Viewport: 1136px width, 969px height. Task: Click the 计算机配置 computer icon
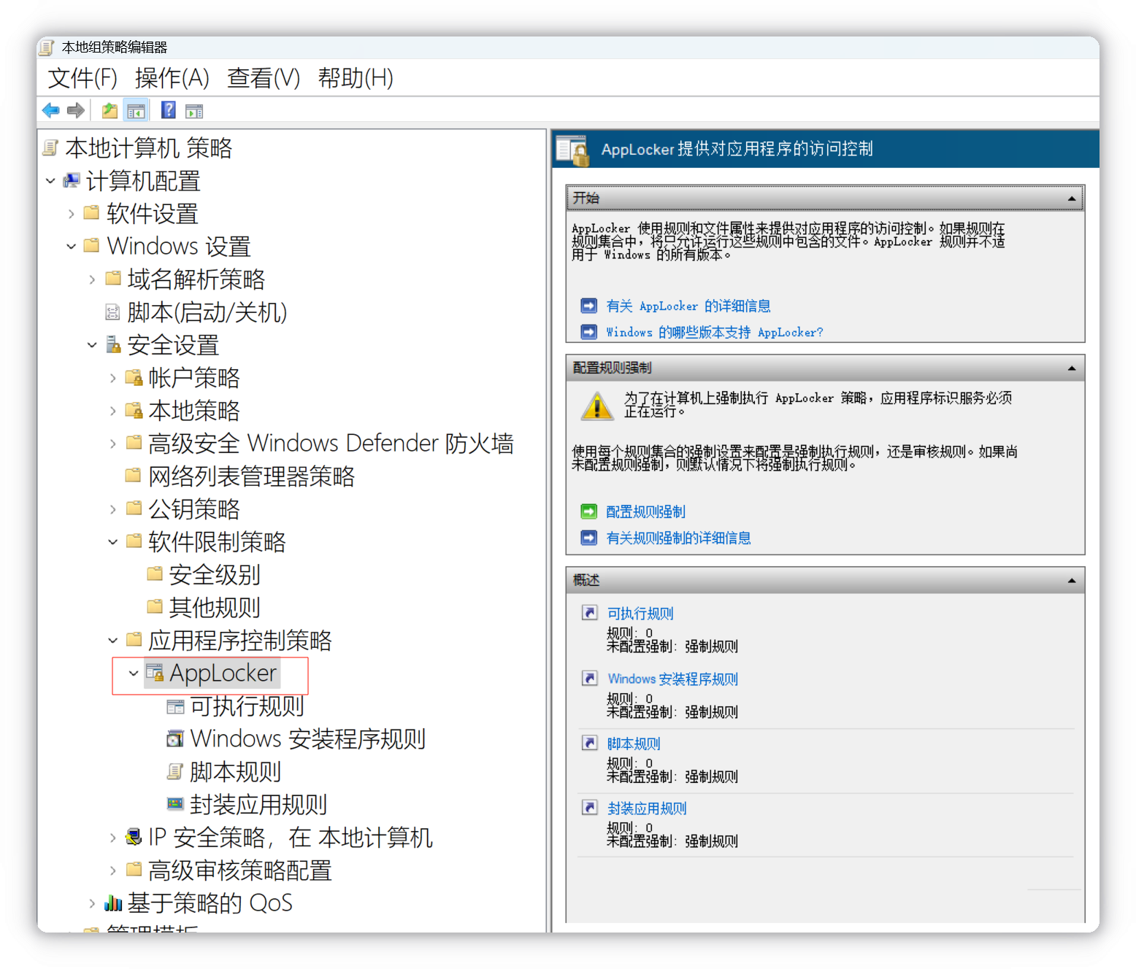[72, 180]
